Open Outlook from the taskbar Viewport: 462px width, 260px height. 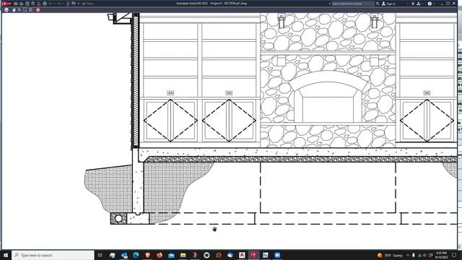pos(124,255)
